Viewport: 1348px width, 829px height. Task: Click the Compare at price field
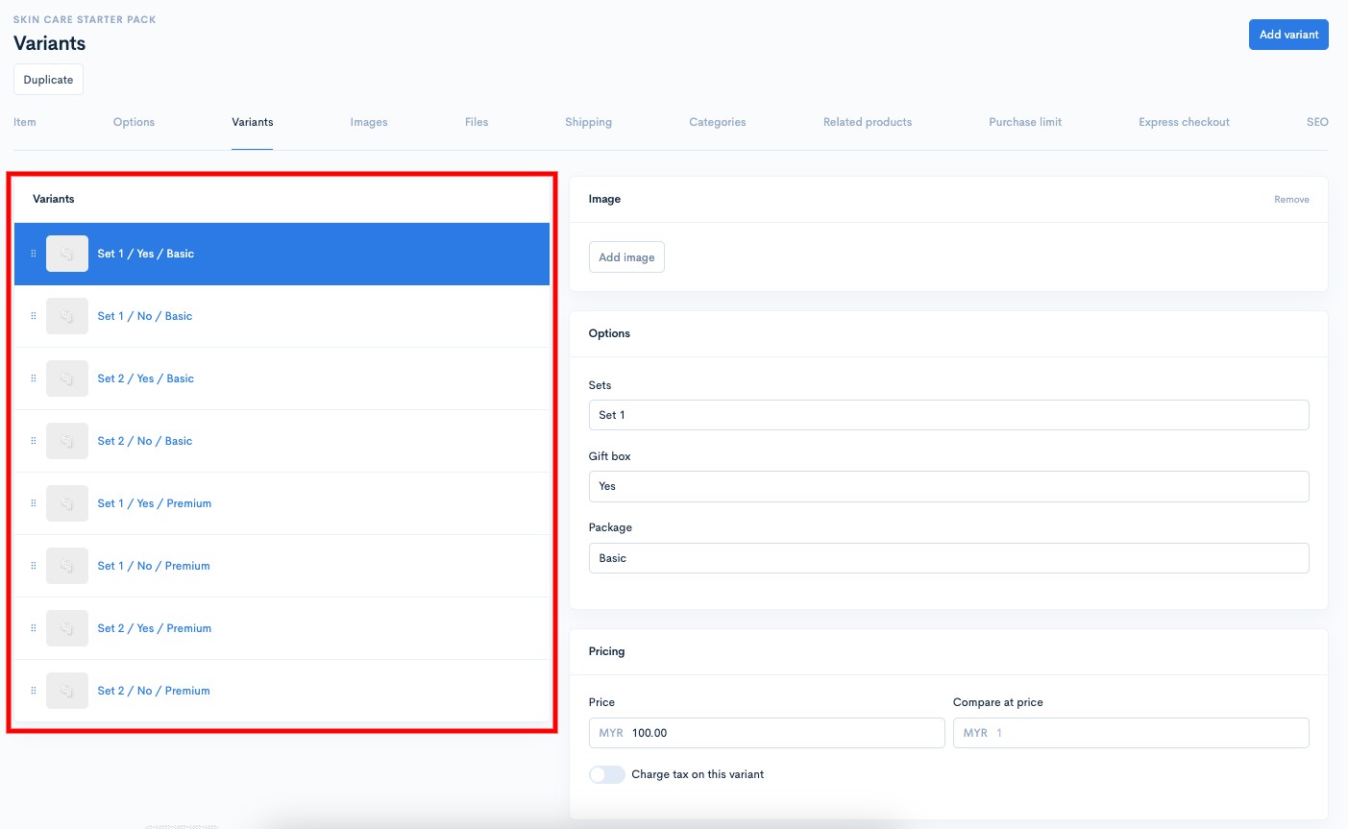pos(1131,733)
